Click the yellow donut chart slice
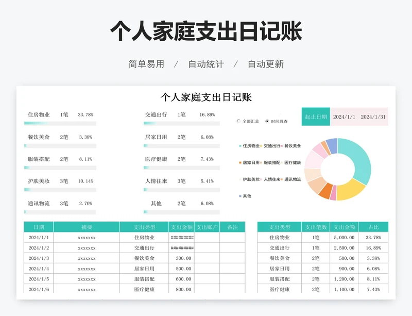Viewport: 412px width, 316px height. tap(350, 191)
